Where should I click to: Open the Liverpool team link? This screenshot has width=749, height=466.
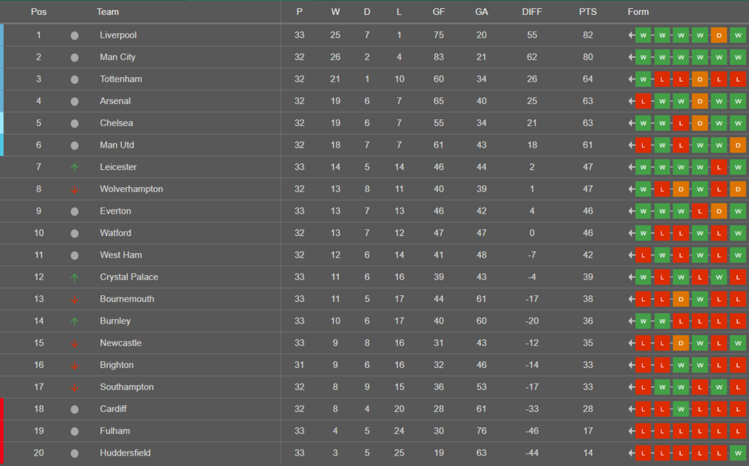coord(118,35)
